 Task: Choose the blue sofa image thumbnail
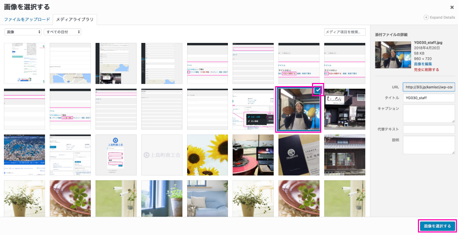click(208, 199)
